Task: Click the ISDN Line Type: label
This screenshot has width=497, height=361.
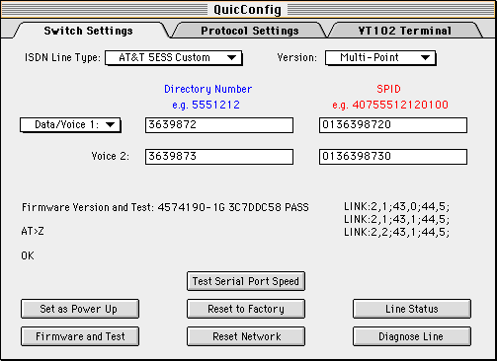Action: [62, 57]
